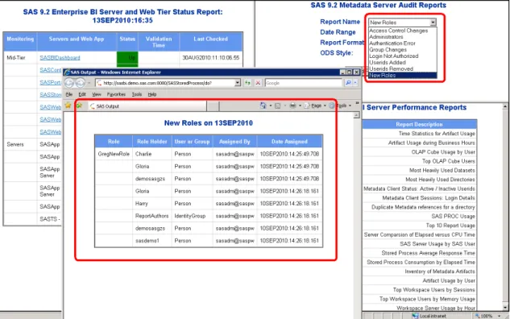The width and height of the screenshot is (510, 319).
Task: Click the Print icon in command bar
Action: pos(292,106)
